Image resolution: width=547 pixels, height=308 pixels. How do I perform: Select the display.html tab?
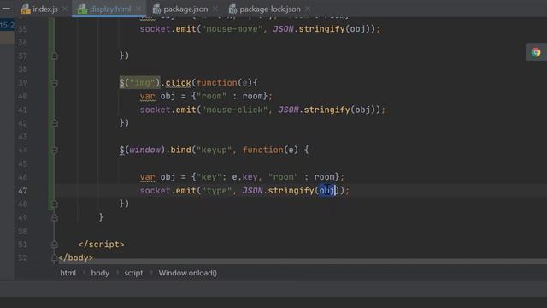(110, 9)
